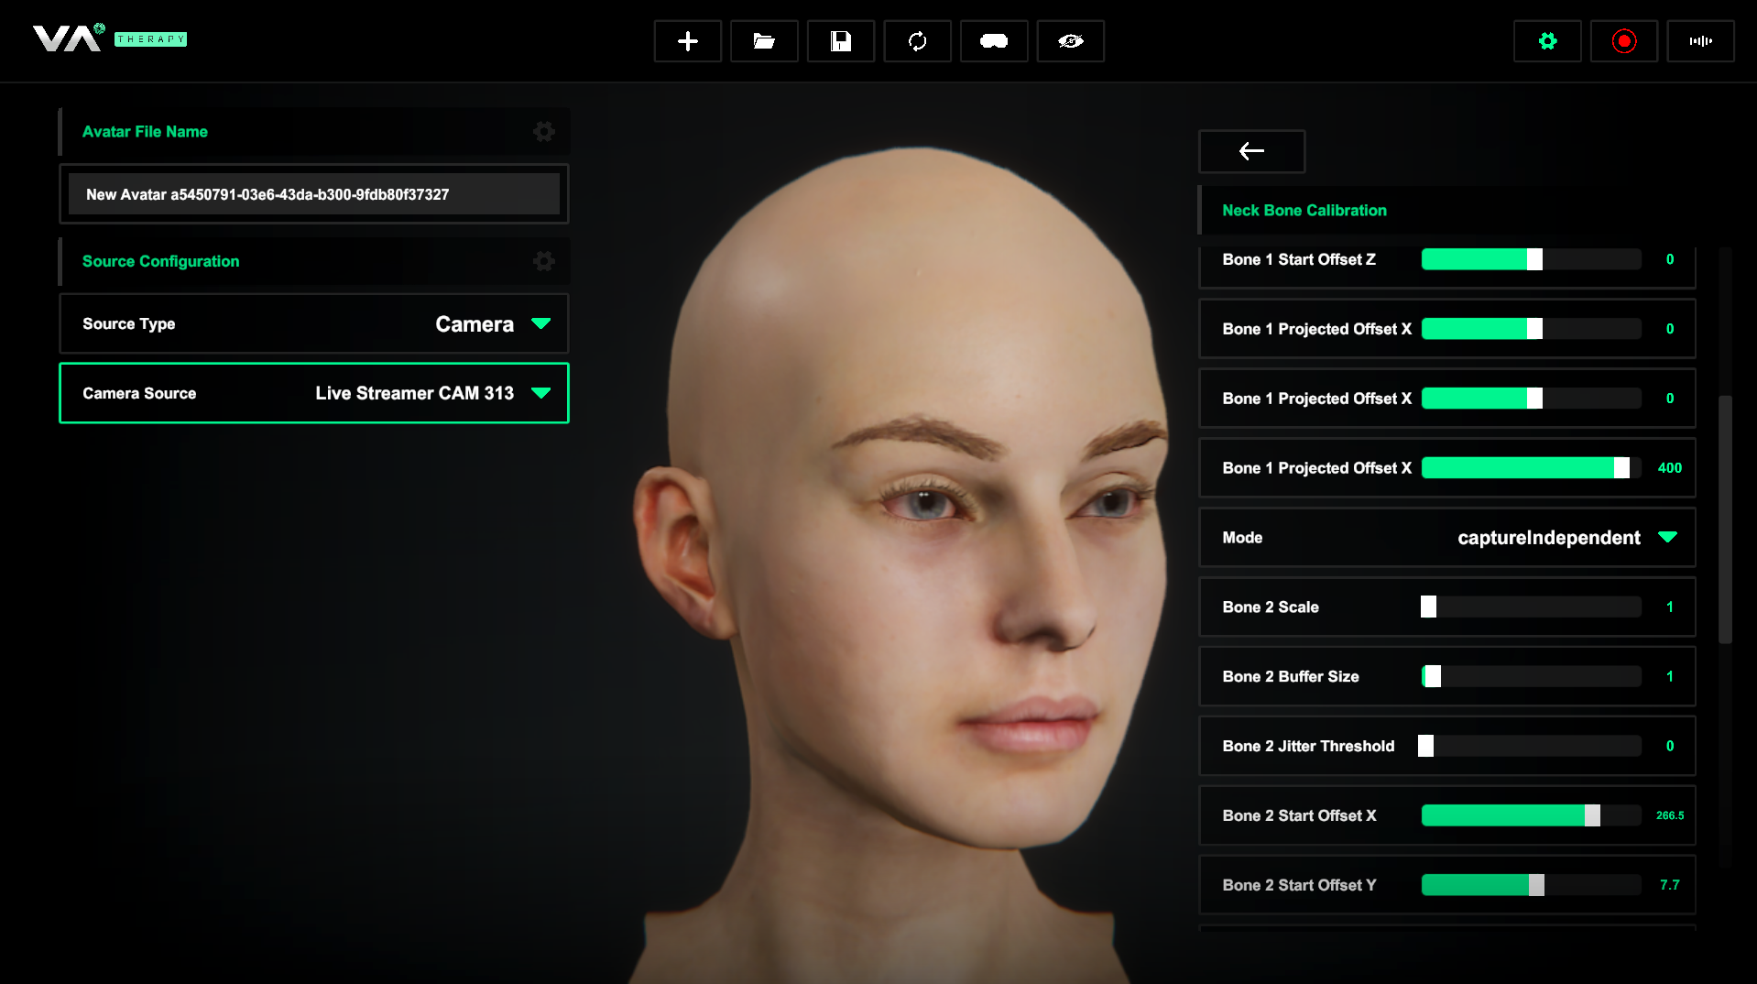1757x984 pixels.
Task: Open the Avatar File Name gear icon
Action: click(x=544, y=132)
